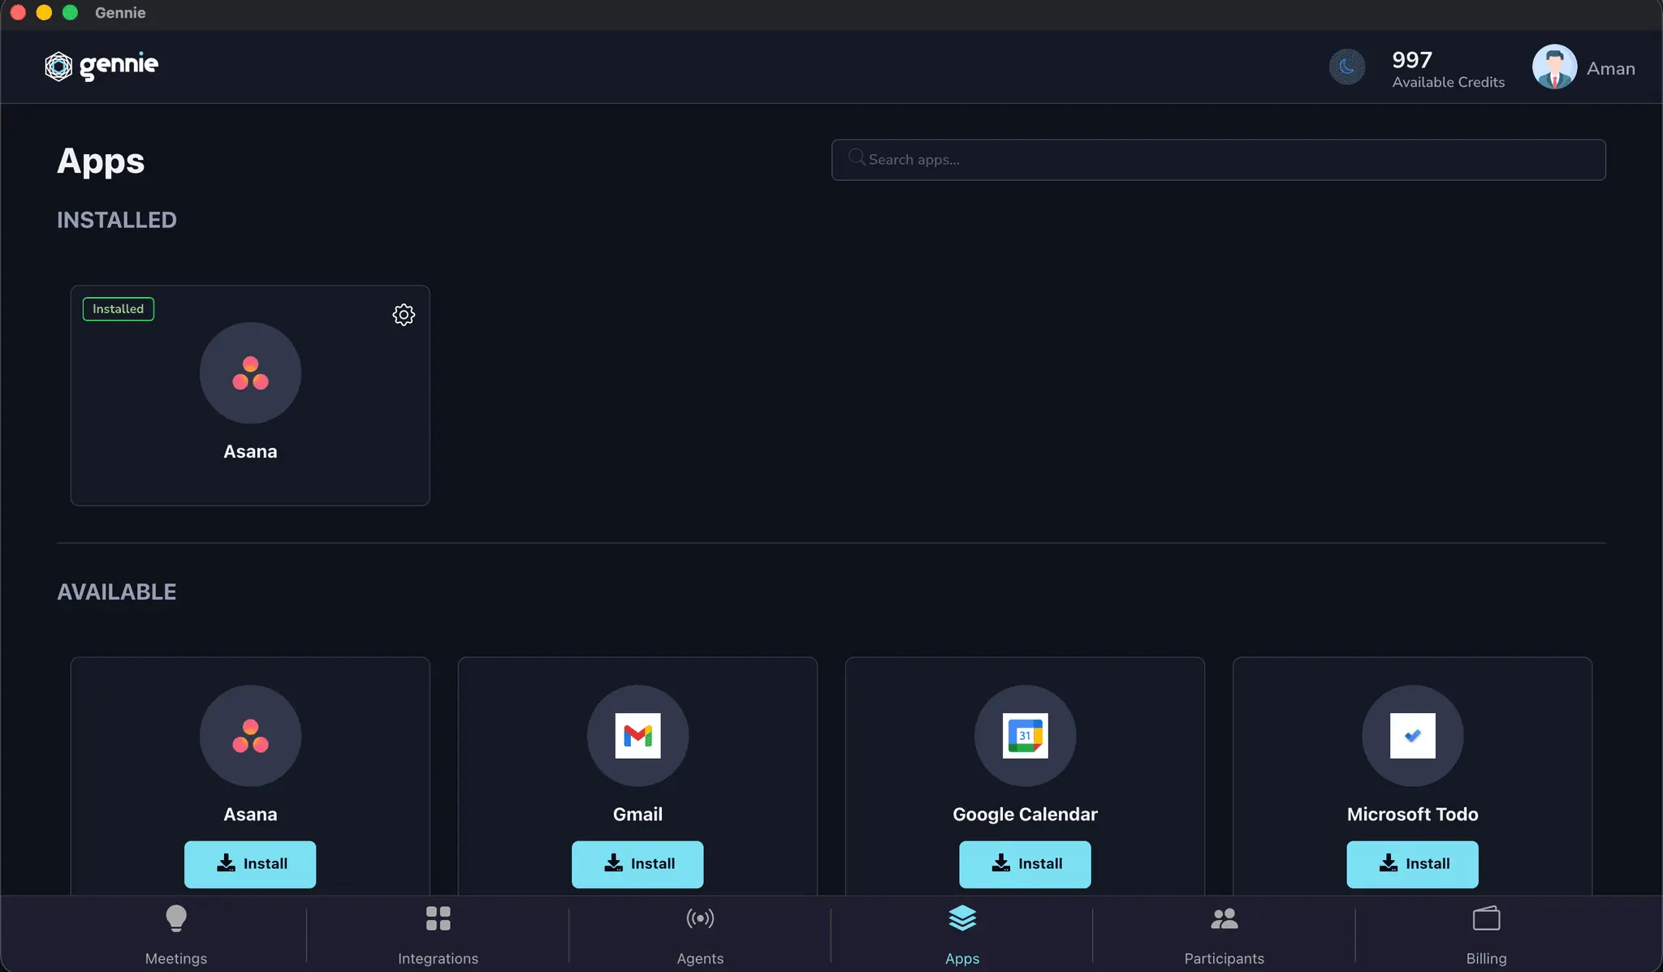Select the Apps tab
1663x972 pixels.
962,935
